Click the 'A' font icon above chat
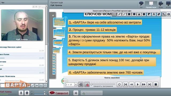 [x=33, y=7]
